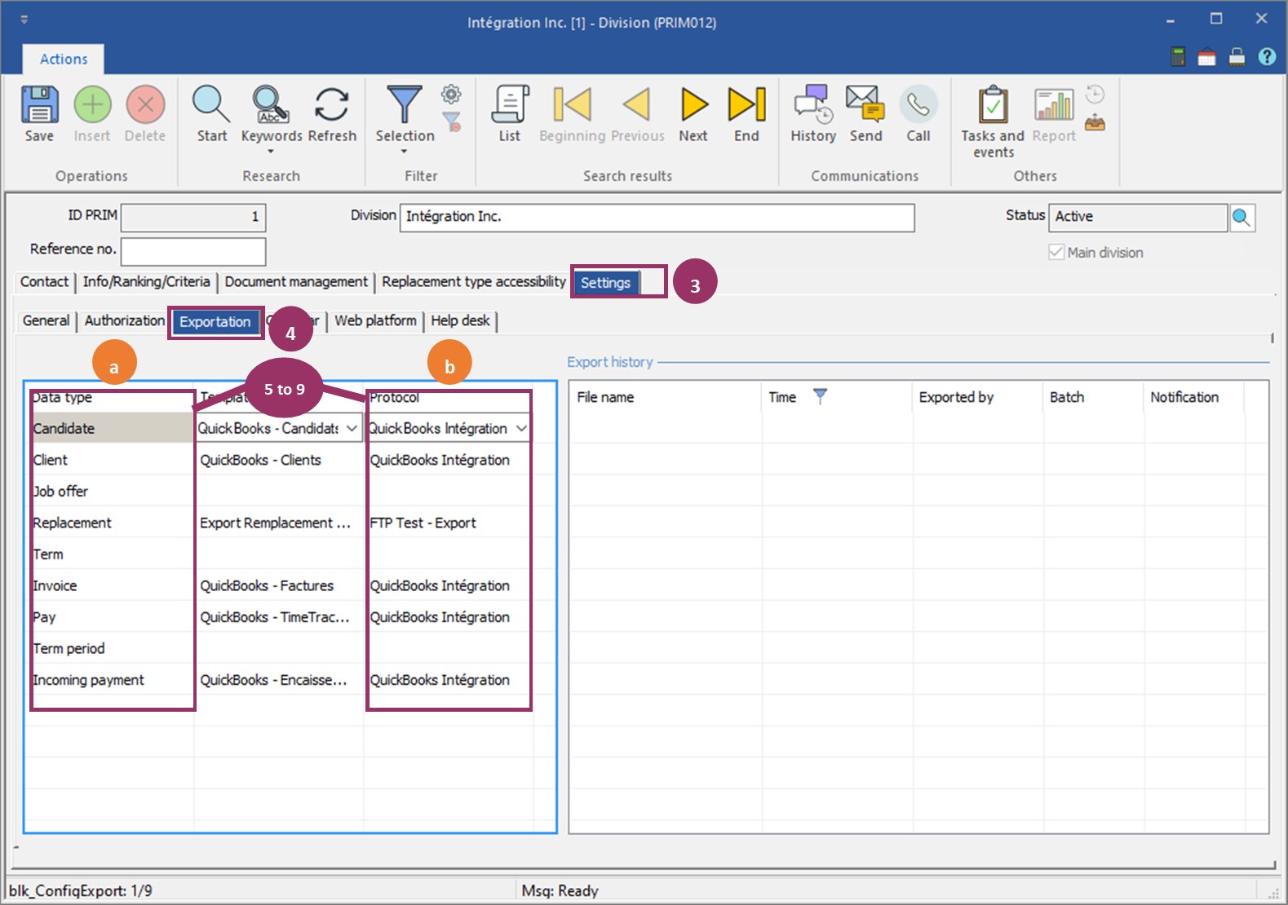1288x905 pixels.
Task: Click the Status field showing Active
Action: 1138,217
